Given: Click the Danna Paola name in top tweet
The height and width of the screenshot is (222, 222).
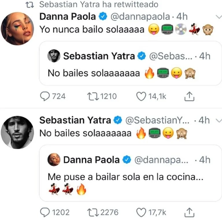Looking at the screenshot, I should (x=67, y=17).
